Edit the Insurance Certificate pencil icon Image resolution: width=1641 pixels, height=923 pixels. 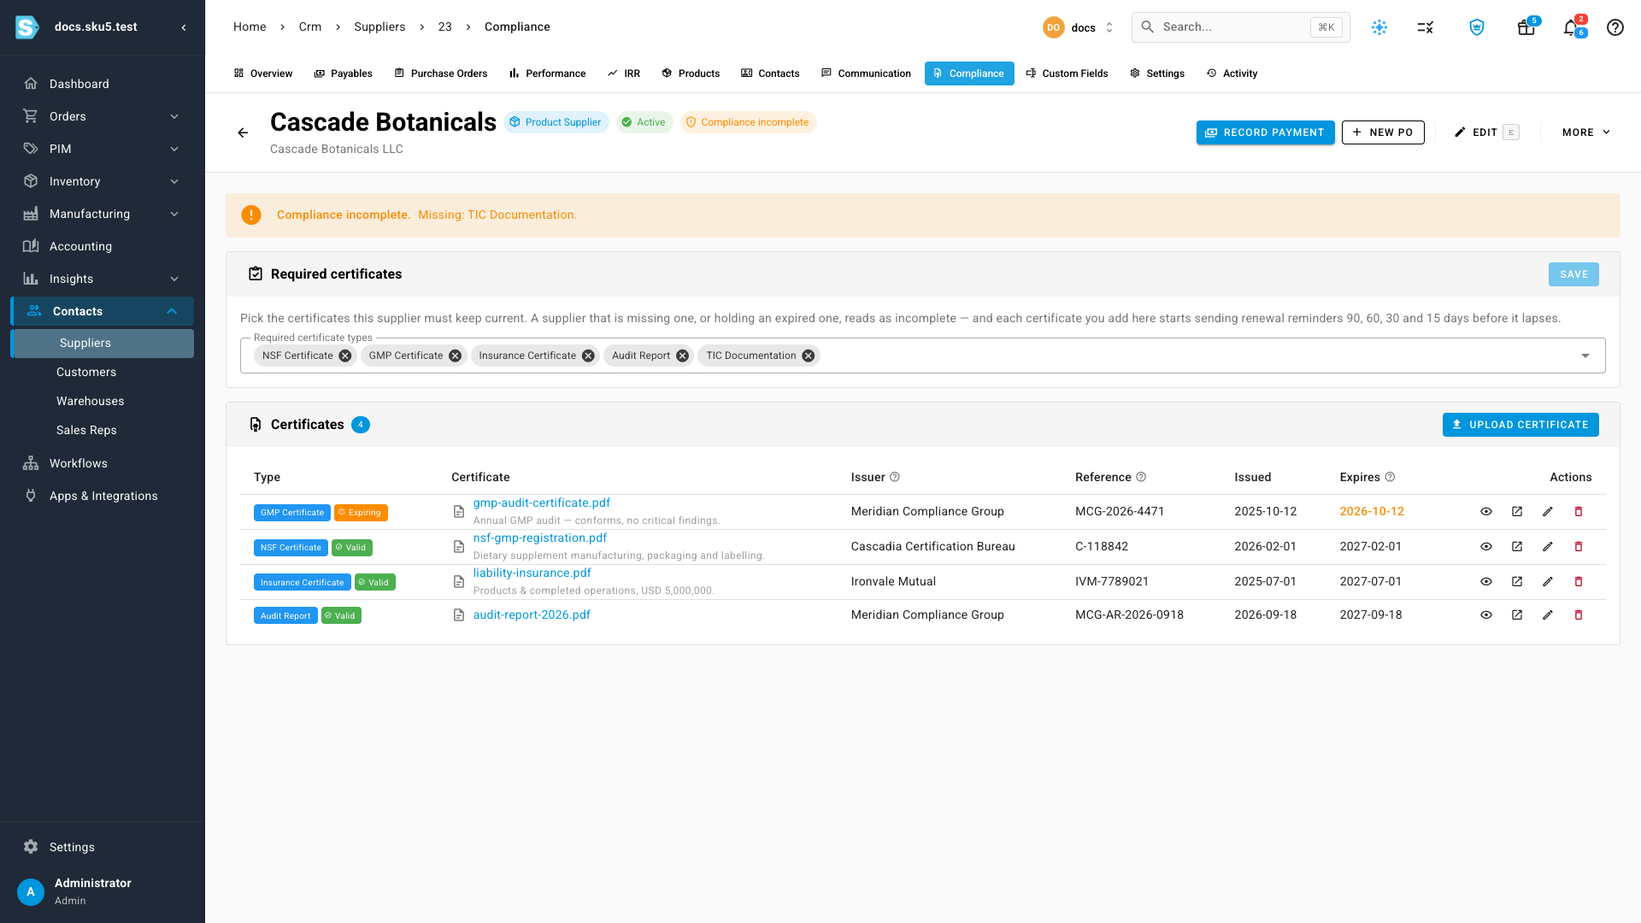tap(1548, 582)
